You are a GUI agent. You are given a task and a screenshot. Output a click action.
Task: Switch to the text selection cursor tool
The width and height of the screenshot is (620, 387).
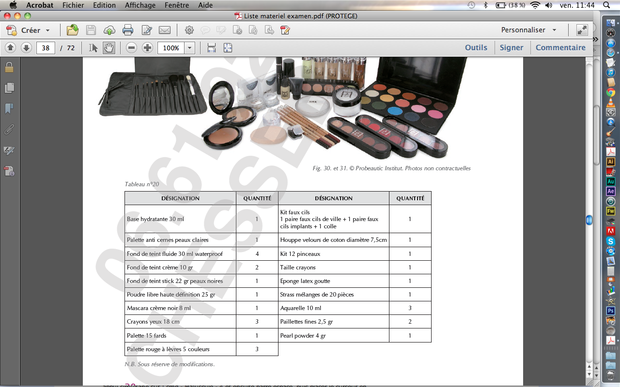point(93,48)
